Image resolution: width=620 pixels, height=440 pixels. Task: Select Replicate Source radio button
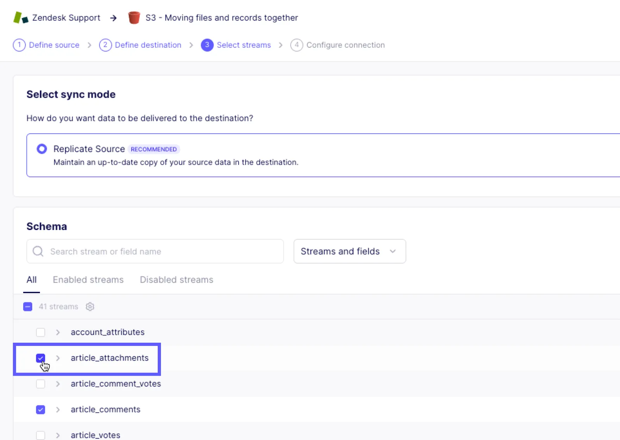click(x=42, y=149)
